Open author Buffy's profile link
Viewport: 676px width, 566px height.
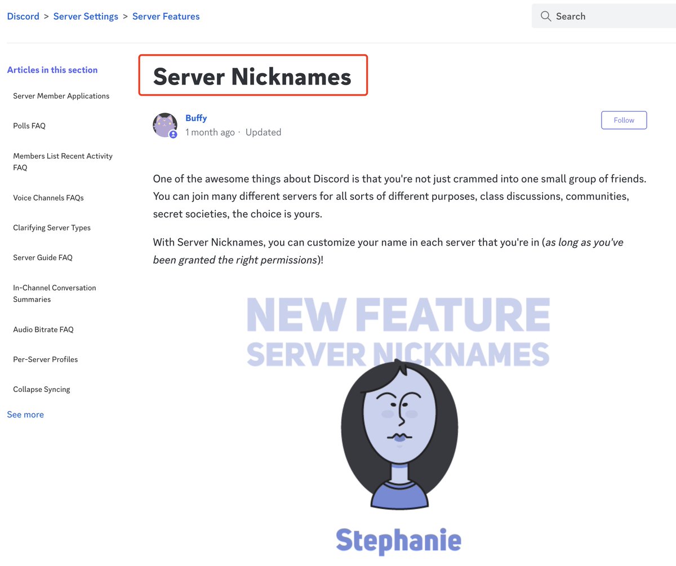196,118
